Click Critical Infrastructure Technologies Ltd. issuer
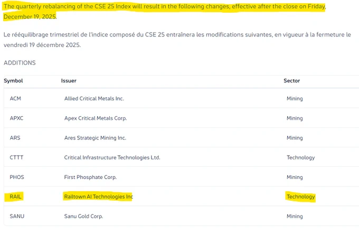The width and height of the screenshot is (359, 235). tap(112, 157)
